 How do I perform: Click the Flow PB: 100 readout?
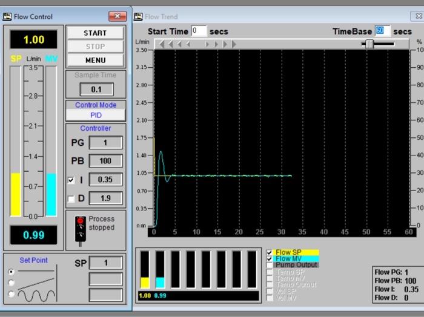[x=396, y=281]
